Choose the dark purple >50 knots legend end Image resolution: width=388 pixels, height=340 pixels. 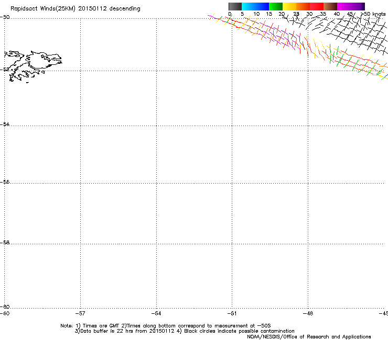(x=363, y=6)
